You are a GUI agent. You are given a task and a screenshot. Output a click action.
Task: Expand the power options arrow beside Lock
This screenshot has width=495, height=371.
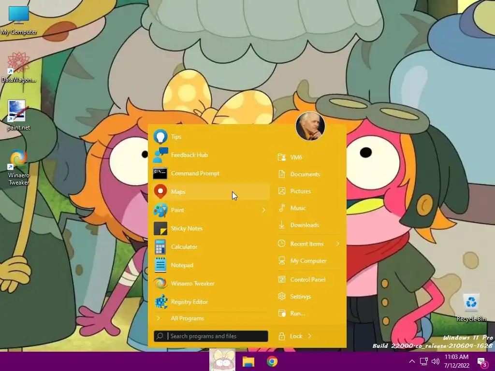coord(310,336)
